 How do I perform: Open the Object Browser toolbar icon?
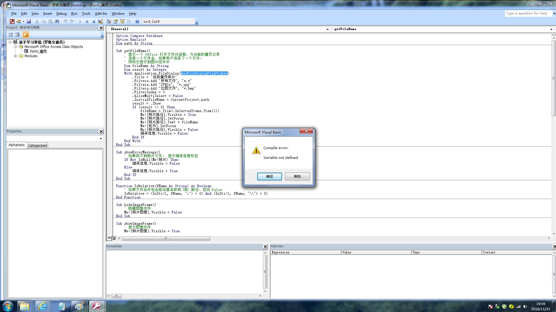122,21
